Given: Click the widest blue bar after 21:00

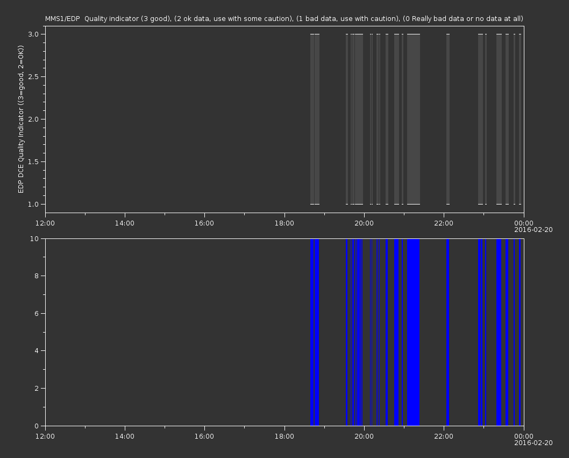Looking at the screenshot, I should click(414, 332).
